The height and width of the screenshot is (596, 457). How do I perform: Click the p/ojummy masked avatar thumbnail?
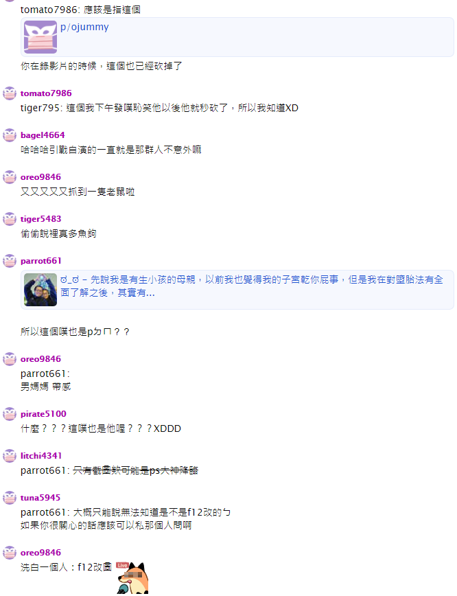(x=40, y=37)
